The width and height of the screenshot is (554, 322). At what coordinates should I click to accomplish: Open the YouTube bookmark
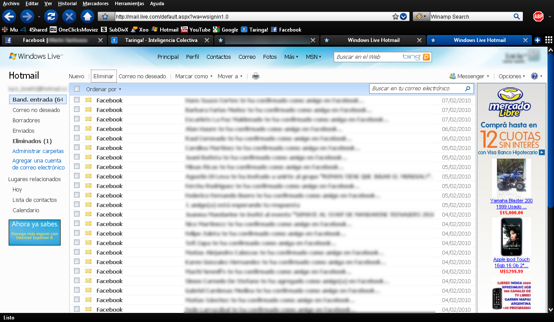[x=196, y=30]
